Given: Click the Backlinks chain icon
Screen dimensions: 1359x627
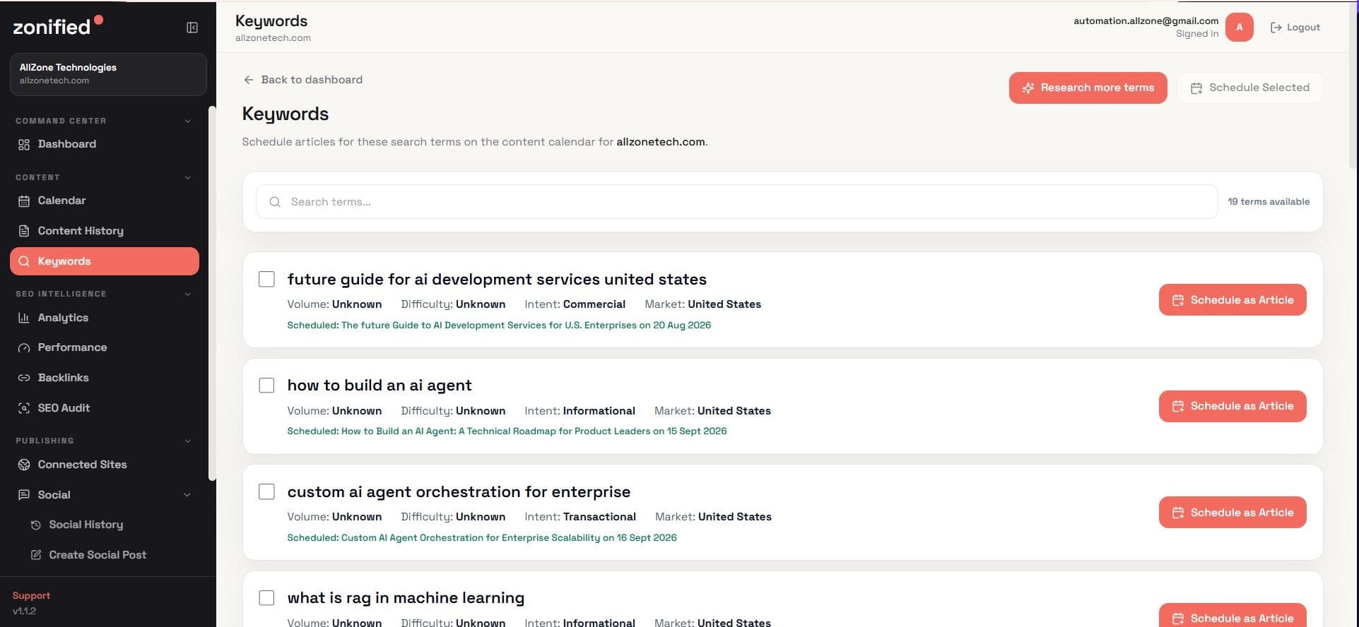Looking at the screenshot, I should coord(24,378).
